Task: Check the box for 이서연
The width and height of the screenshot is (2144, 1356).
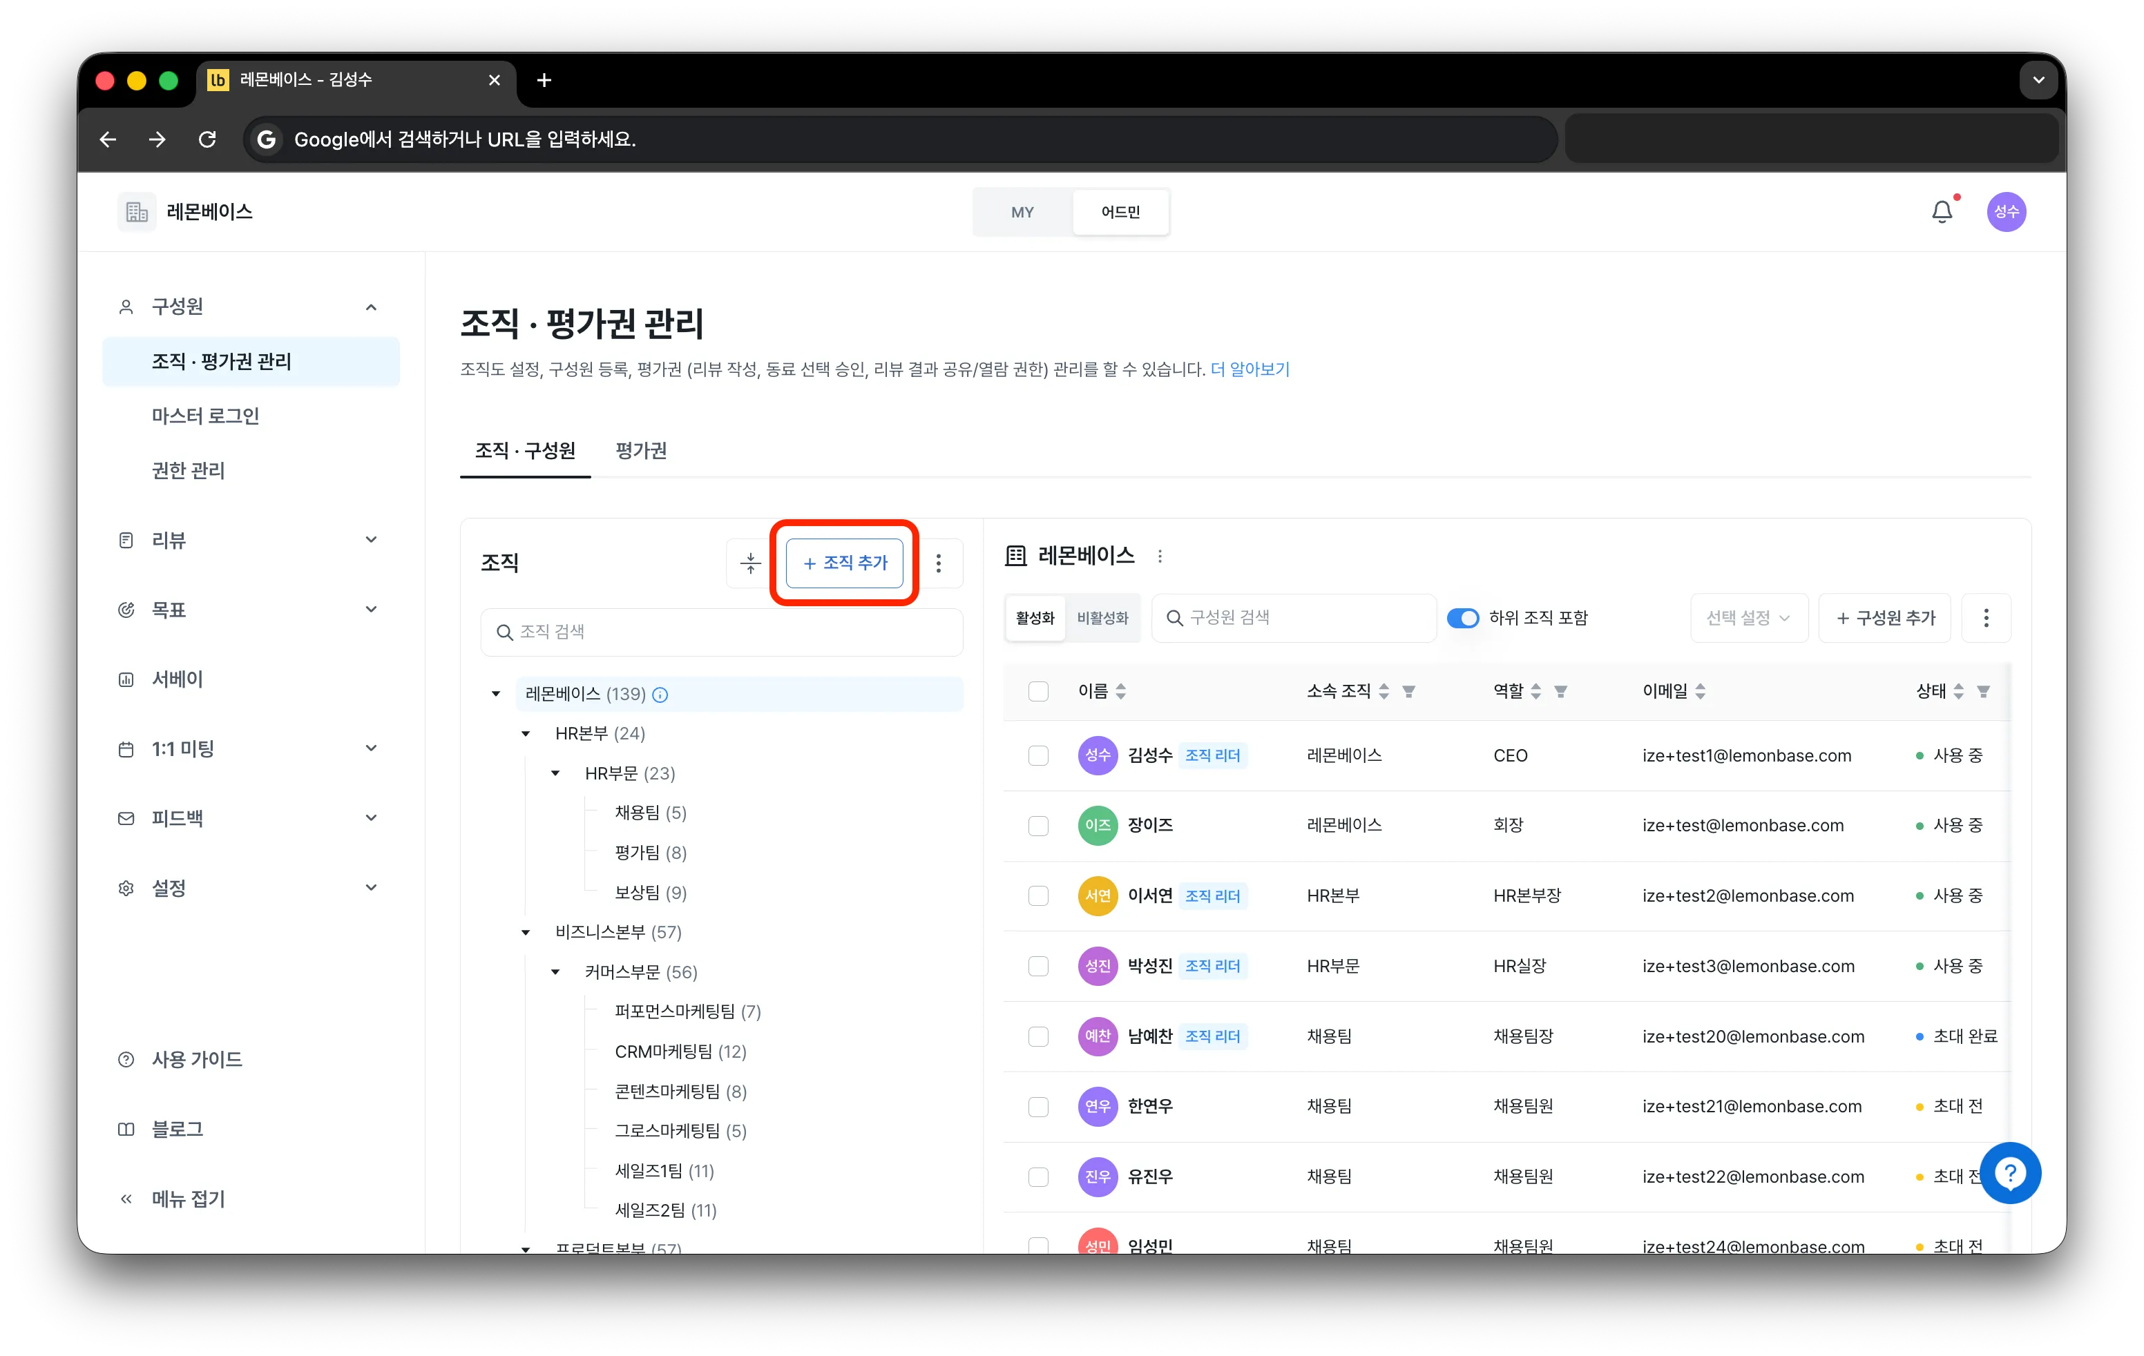Action: pyautogui.click(x=1038, y=896)
